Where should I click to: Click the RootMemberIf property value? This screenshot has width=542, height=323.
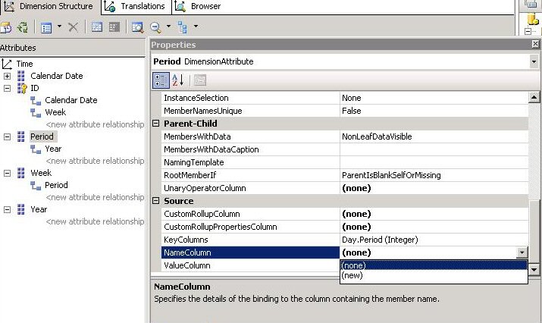[434, 175]
